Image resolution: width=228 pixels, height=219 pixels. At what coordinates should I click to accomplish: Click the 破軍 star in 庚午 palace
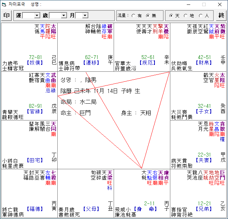pyautogui.click(x=110, y=29)
